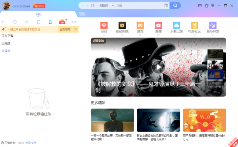Expand chevron under 会员
238x147 pixels.
(x=104, y=35)
